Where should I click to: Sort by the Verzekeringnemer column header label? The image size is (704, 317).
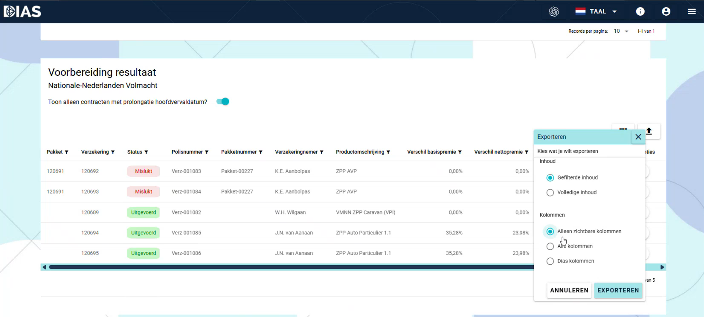coord(296,152)
